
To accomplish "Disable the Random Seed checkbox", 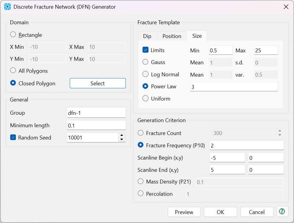I will 13,138.
